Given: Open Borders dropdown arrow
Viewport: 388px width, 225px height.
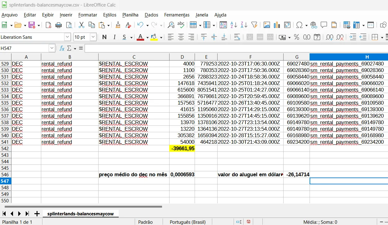Looking at the screenshot, I should [382, 38].
